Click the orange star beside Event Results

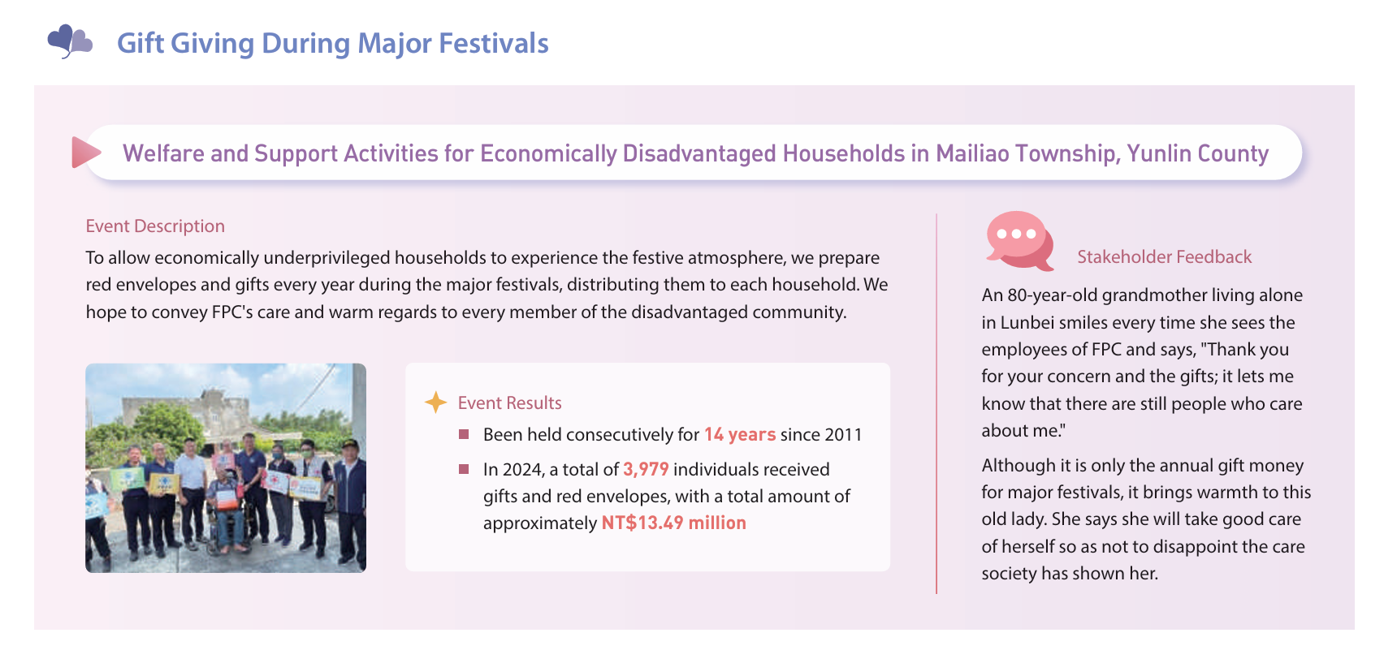436,402
